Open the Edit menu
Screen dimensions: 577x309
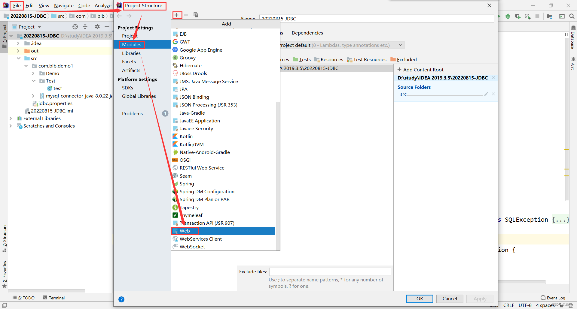pyautogui.click(x=29, y=5)
